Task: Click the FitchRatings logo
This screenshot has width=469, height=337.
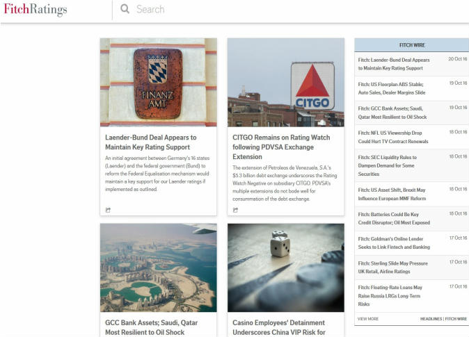Action: (35, 9)
